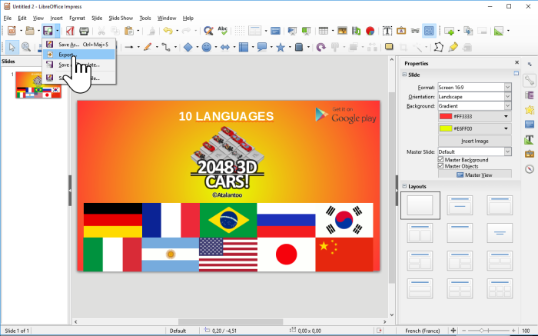Click the Rotate tool icon

coord(320,47)
